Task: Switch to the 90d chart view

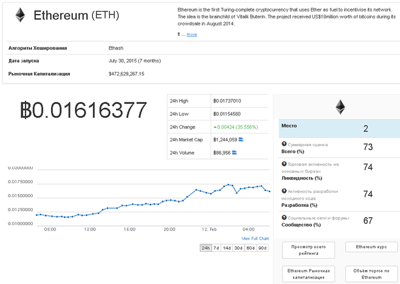Action: pos(262,248)
